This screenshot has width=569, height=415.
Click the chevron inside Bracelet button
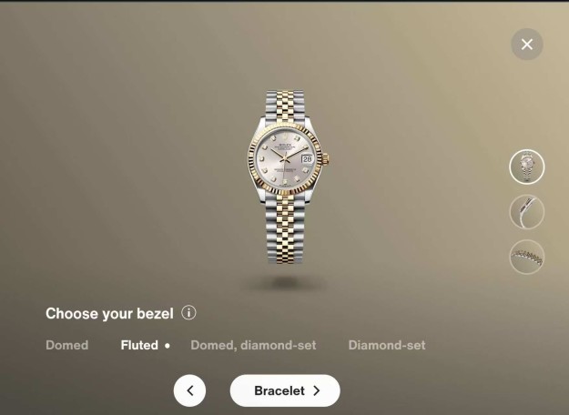pos(317,390)
